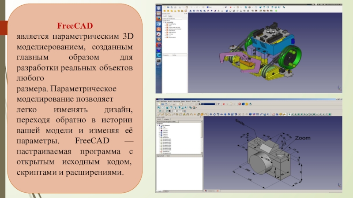
Task: Click Open file folder icon in top FreeCAD window
Action: pyautogui.click(x=168, y=7)
